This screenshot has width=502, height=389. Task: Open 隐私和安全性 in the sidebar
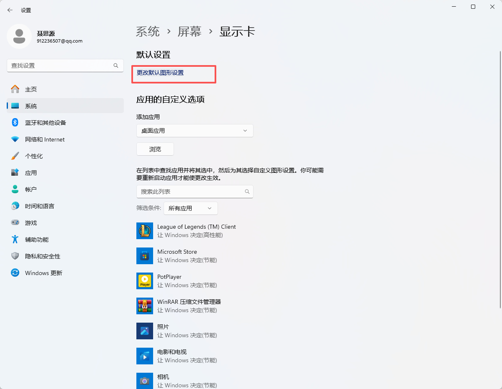point(65,256)
